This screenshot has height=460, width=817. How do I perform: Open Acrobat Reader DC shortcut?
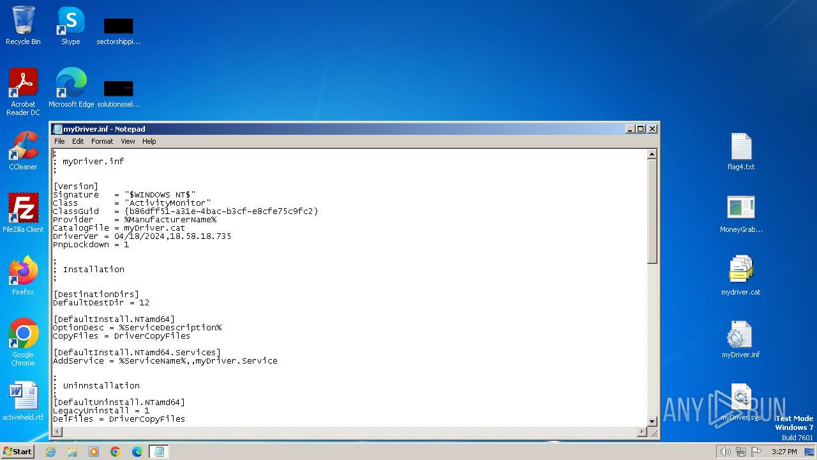point(23,91)
